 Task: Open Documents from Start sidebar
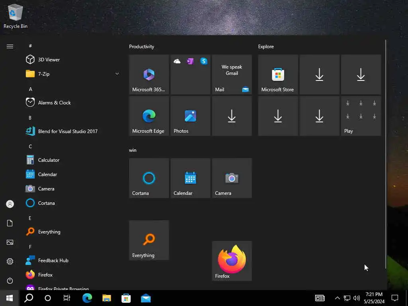10,223
